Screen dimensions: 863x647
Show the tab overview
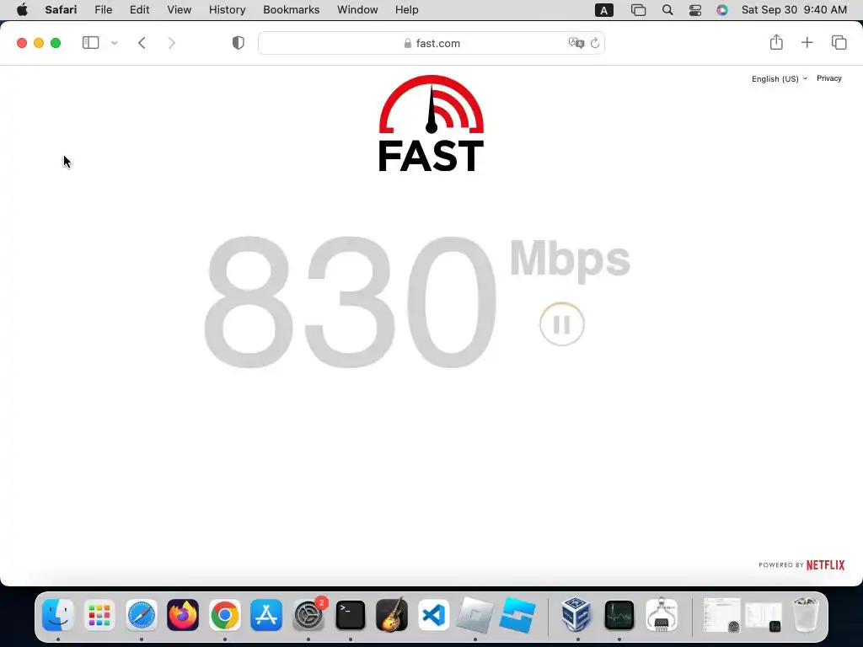click(839, 42)
